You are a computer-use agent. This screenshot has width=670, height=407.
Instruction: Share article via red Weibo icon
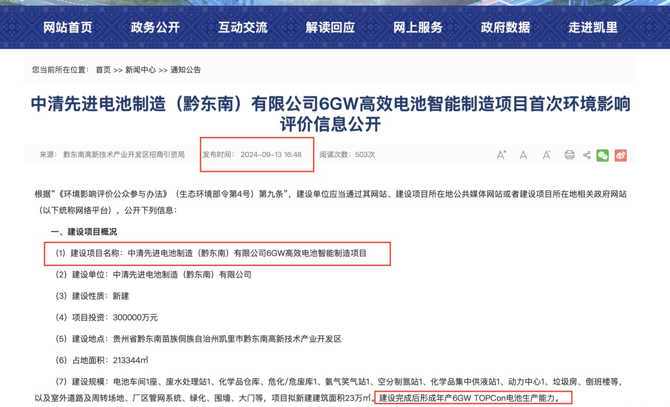[620, 155]
